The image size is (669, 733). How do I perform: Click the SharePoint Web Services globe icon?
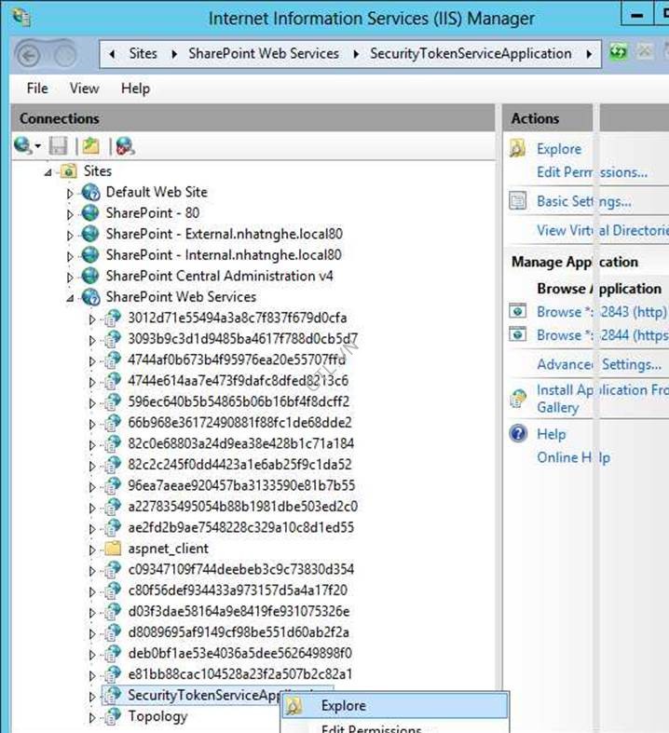(x=90, y=297)
